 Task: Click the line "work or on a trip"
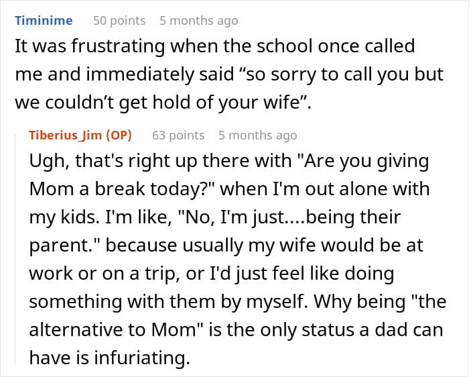tap(212, 274)
